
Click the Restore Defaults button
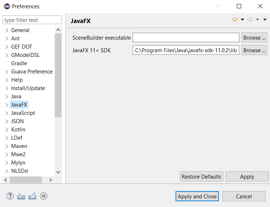tap(201, 176)
